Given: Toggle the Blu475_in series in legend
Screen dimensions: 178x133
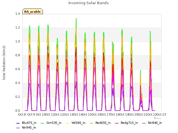Looking at the screenshot, I should tap(26, 123).
